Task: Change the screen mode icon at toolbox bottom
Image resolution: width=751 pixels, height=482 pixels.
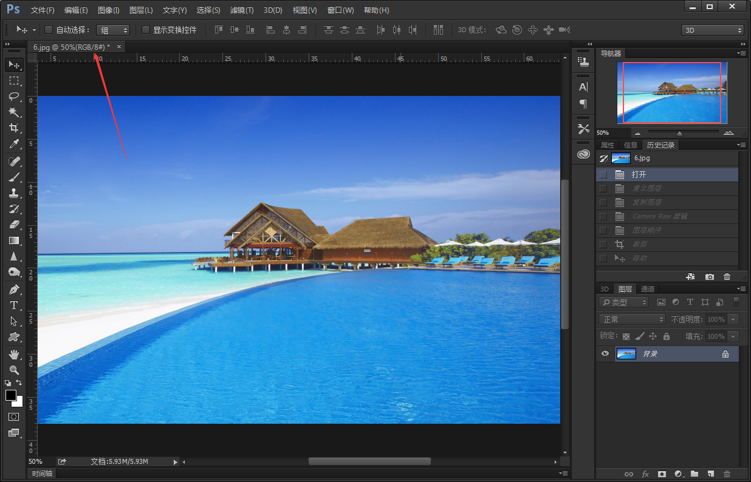Action: pyautogui.click(x=13, y=433)
